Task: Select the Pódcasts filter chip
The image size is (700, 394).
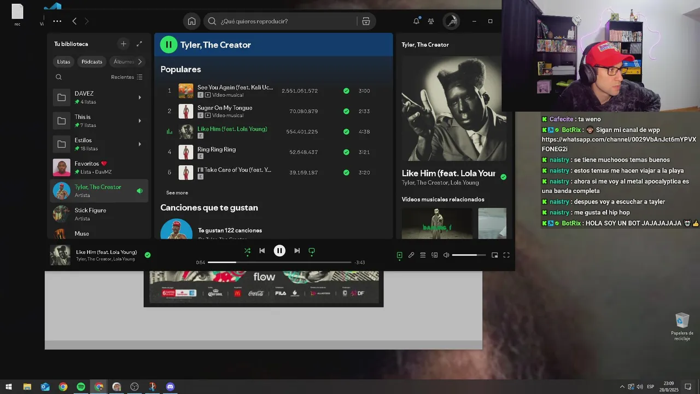Action: (92, 62)
